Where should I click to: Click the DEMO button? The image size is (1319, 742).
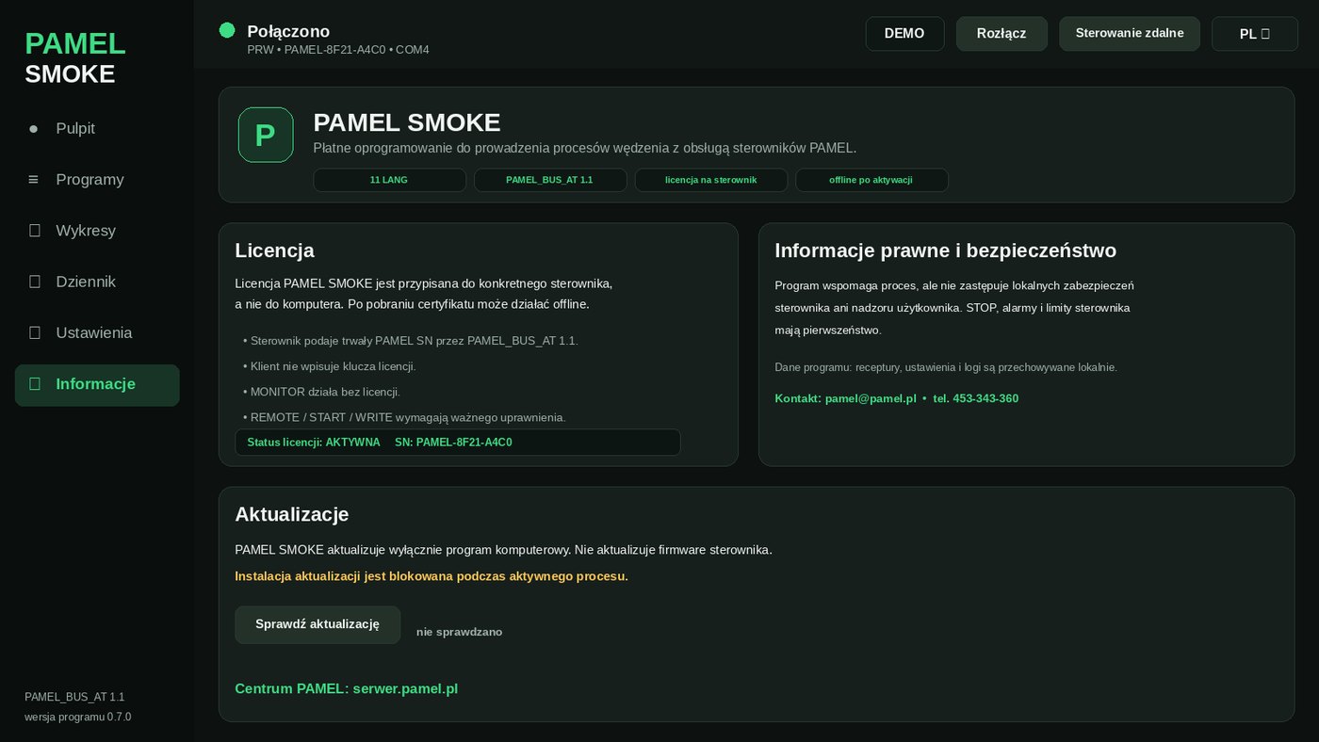tap(904, 34)
